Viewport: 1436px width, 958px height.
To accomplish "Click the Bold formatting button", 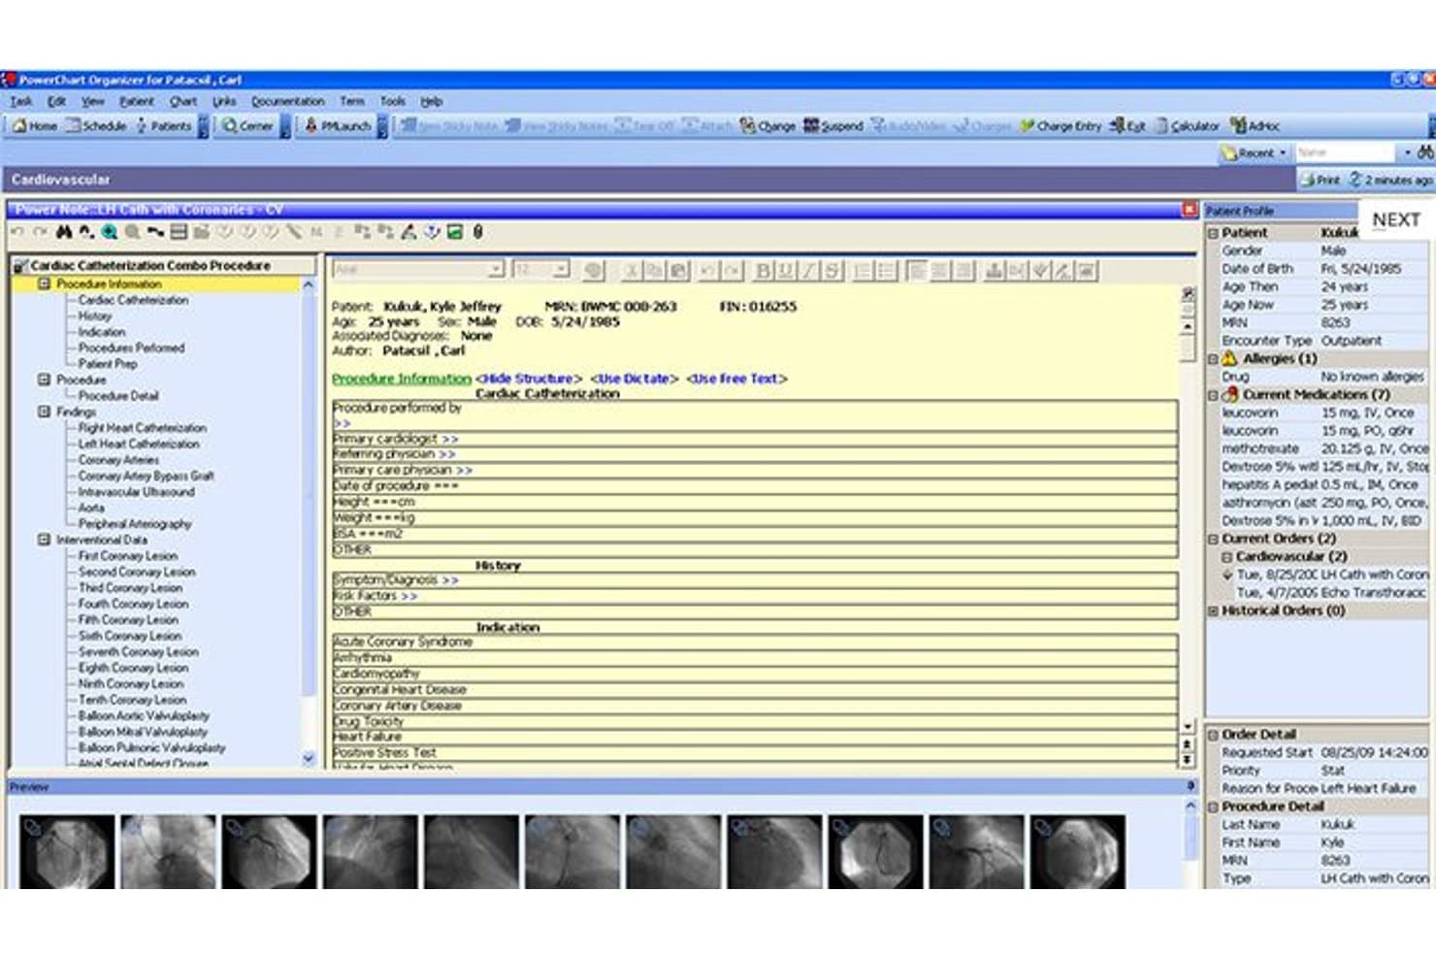I will click(x=763, y=271).
